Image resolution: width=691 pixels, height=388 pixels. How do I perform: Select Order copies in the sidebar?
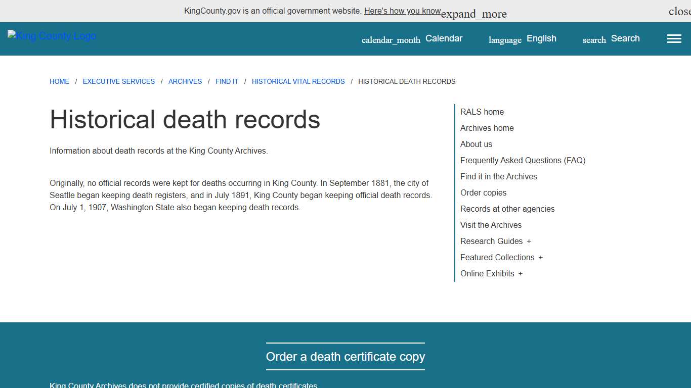(483, 192)
